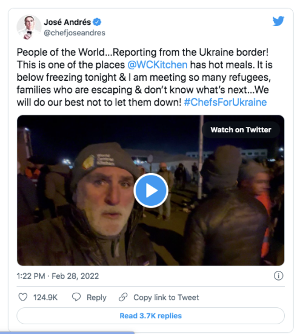
Task: Click Copy link to Tweet text
Action: [x=166, y=298]
